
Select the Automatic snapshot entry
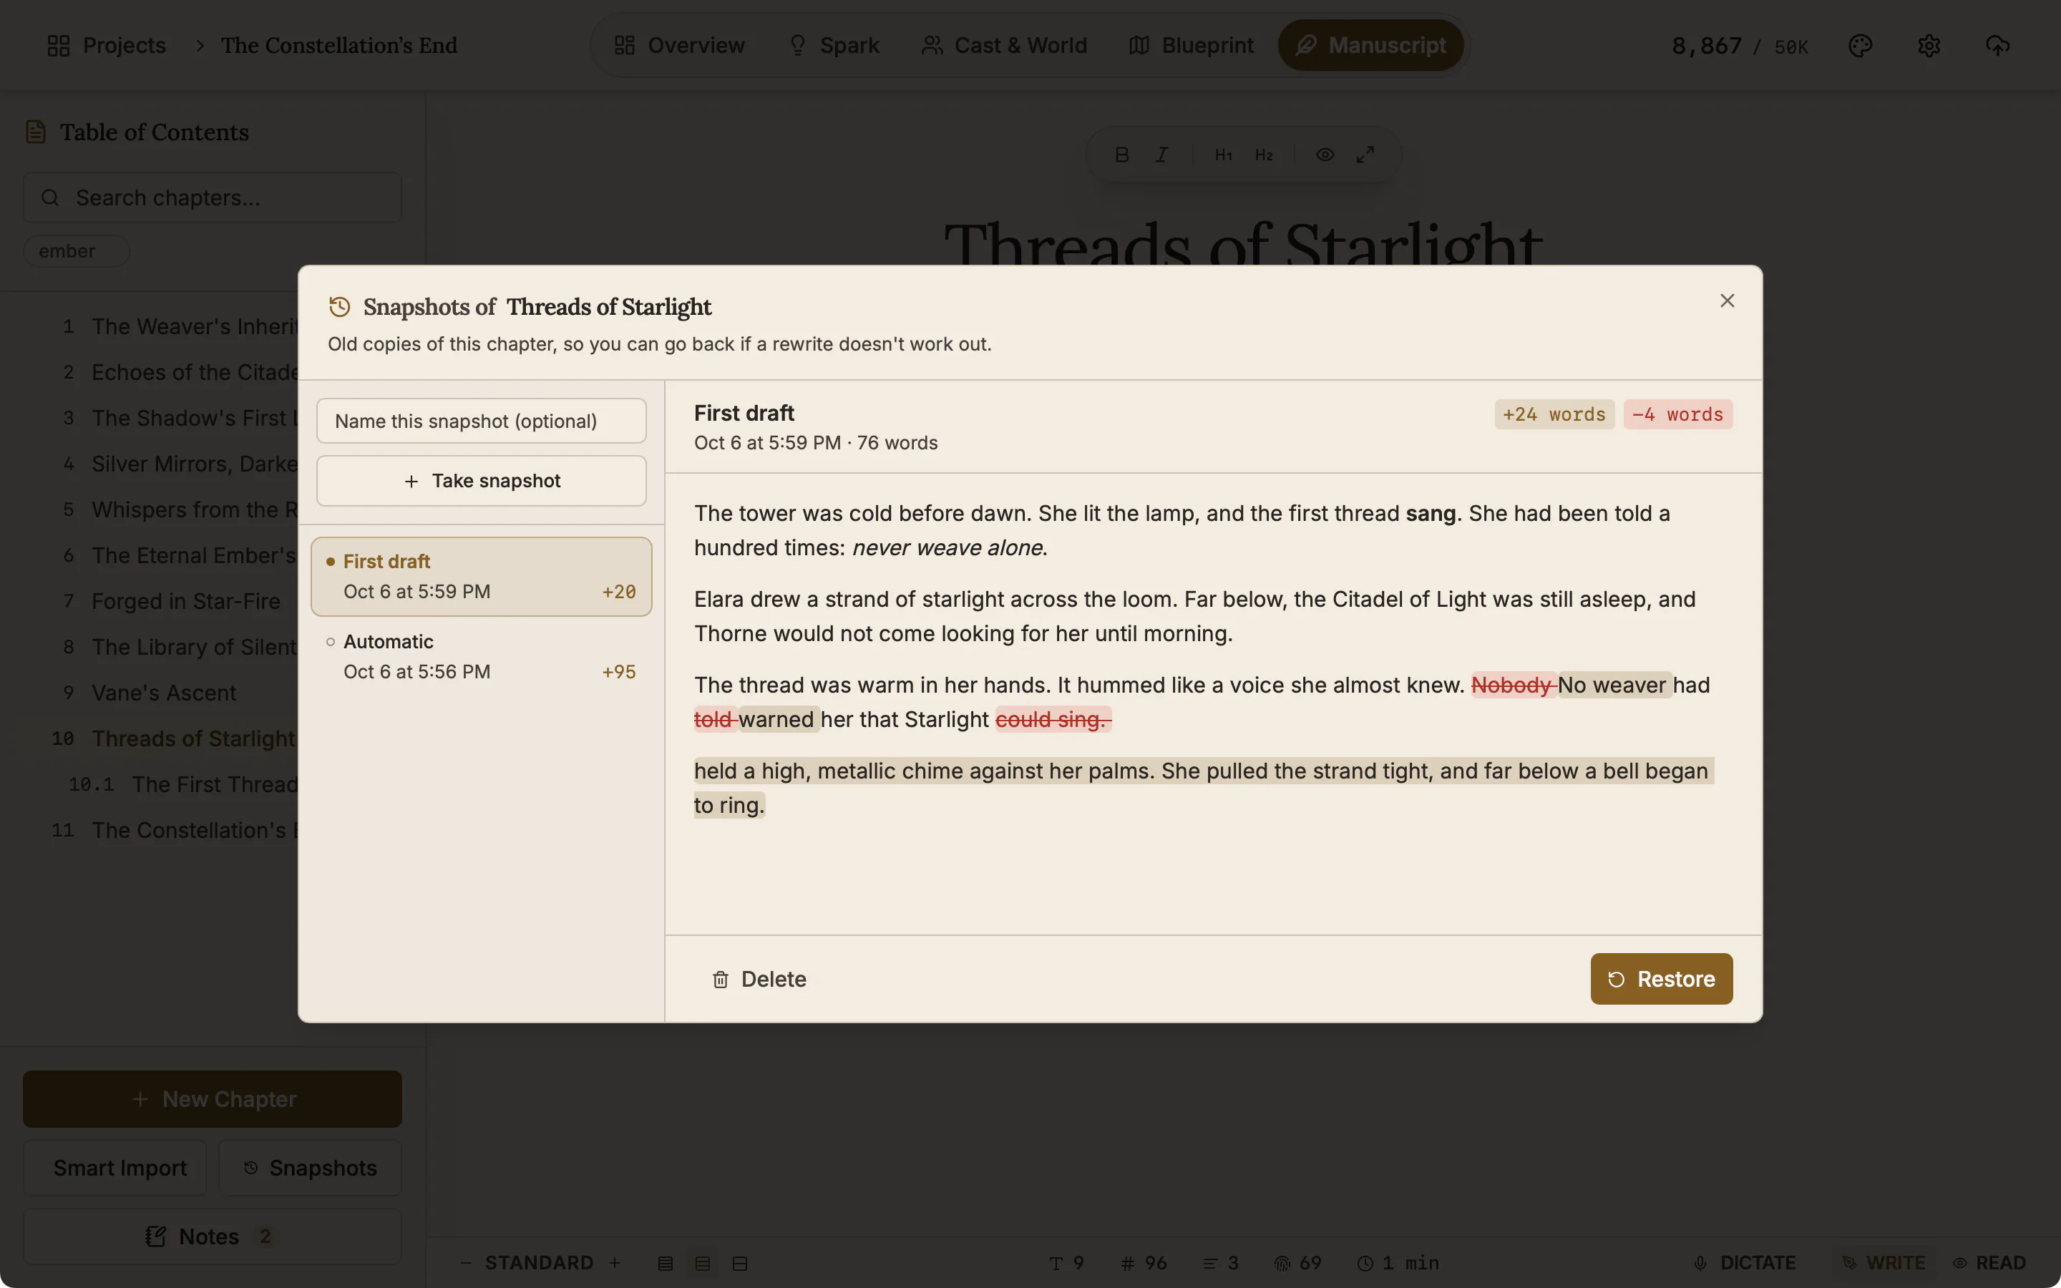481,656
